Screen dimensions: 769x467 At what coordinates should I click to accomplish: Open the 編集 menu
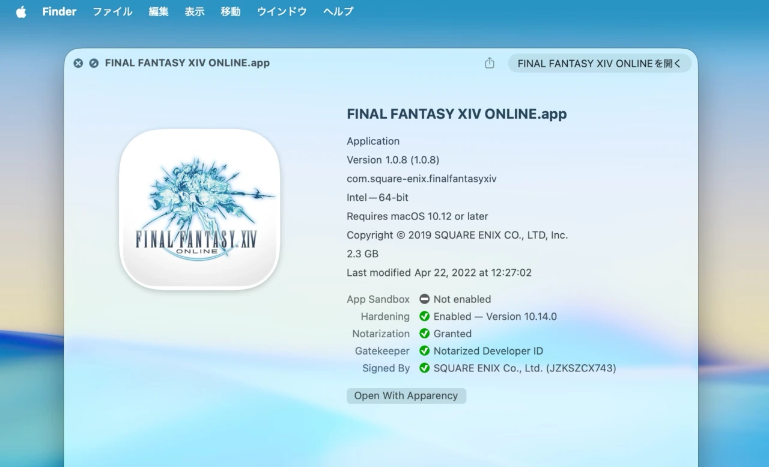158,11
